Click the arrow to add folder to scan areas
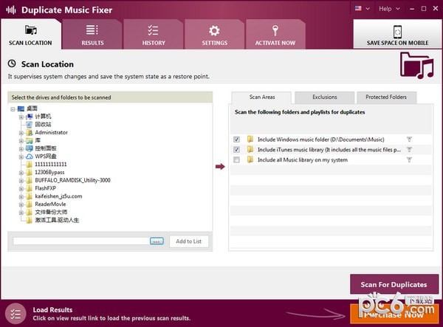Screen dimensions: 443x327 220,167
